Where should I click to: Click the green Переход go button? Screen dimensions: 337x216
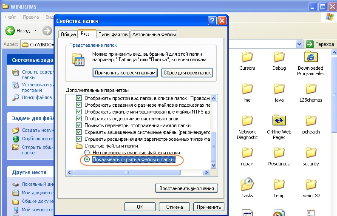click(x=310, y=44)
